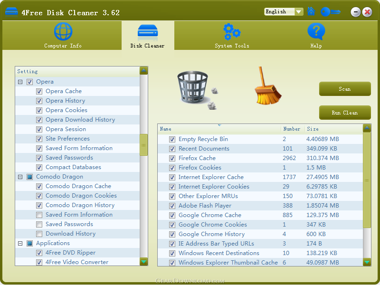Click the results list scrollbar thumb
Screen dimensions: 380x285
pos(367,180)
